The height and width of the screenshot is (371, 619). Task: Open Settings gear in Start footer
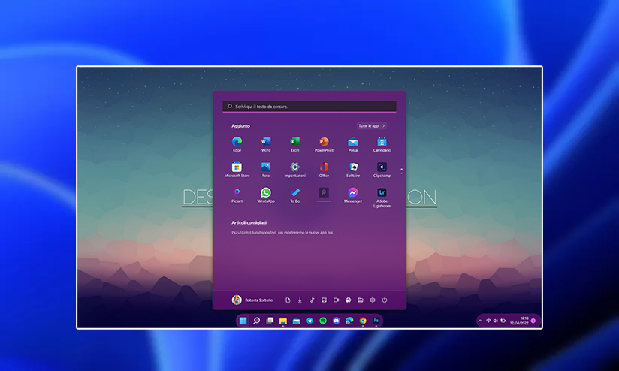pos(373,300)
